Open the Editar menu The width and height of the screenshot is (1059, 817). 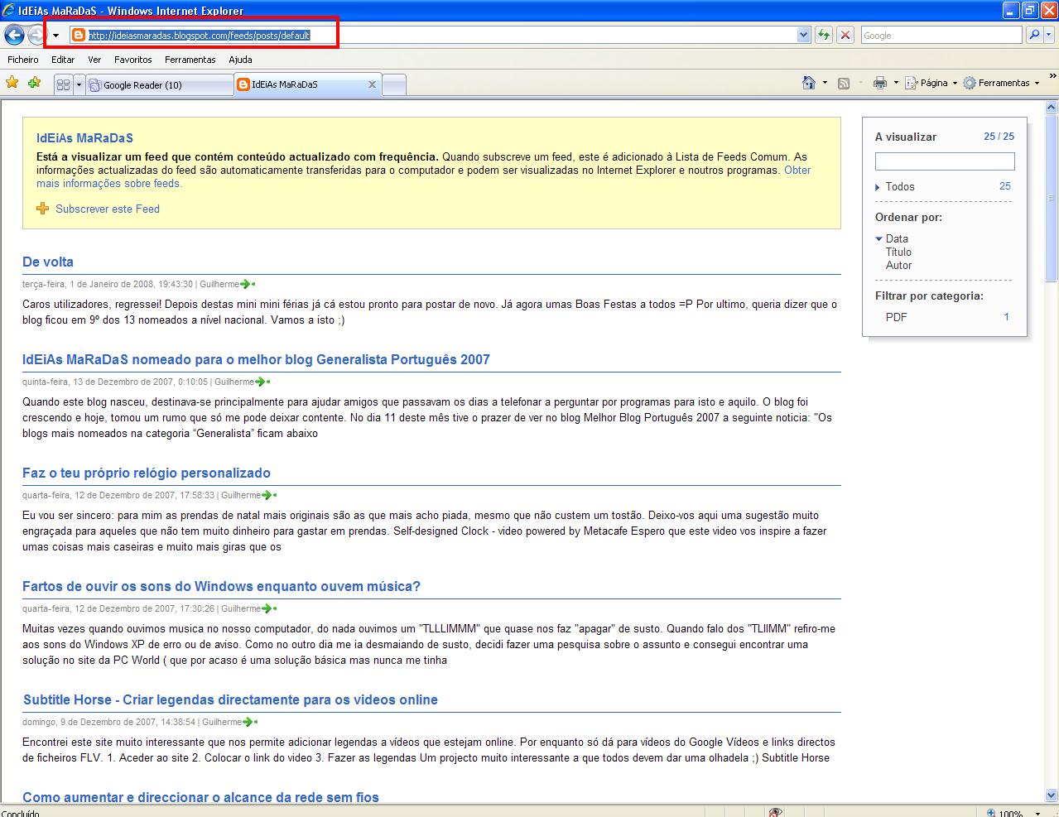tap(63, 60)
